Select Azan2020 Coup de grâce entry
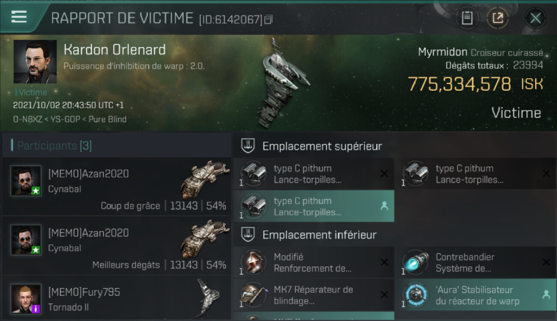Viewport: 557px width, 321px height. [x=117, y=187]
